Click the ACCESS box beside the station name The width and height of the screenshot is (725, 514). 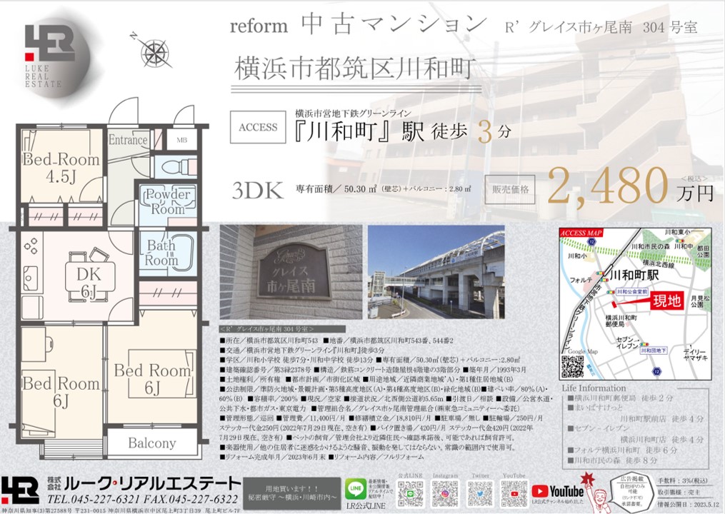258,128
